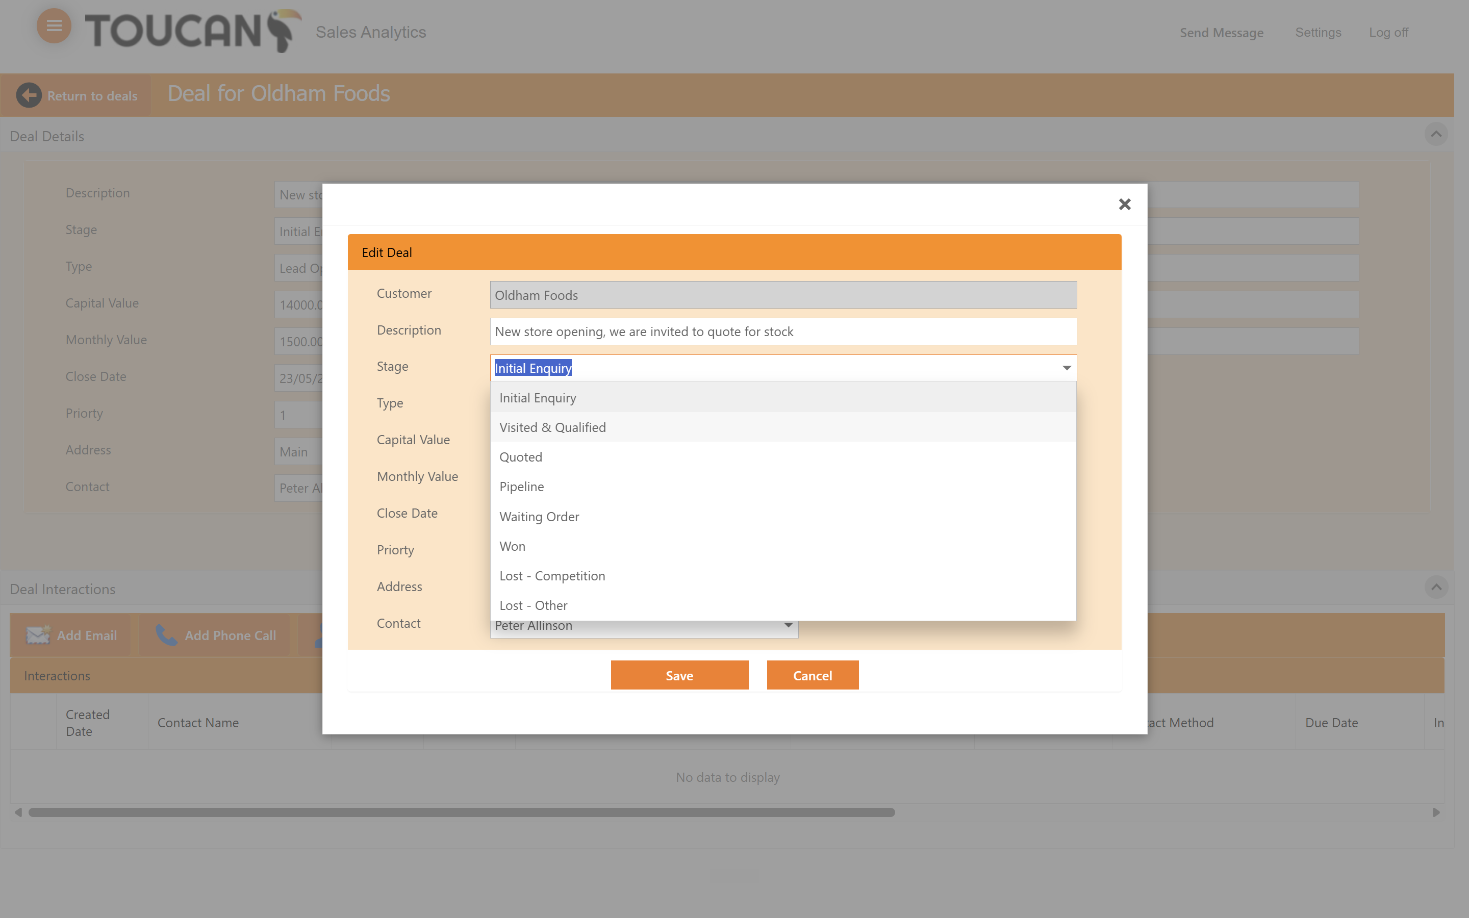Click the Add Email envelope icon

point(38,635)
